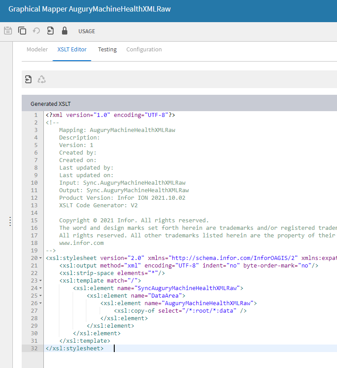
Task: Collapse the xsl:stylesheet fold arrow on line 20
Action: click(x=40, y=258)
